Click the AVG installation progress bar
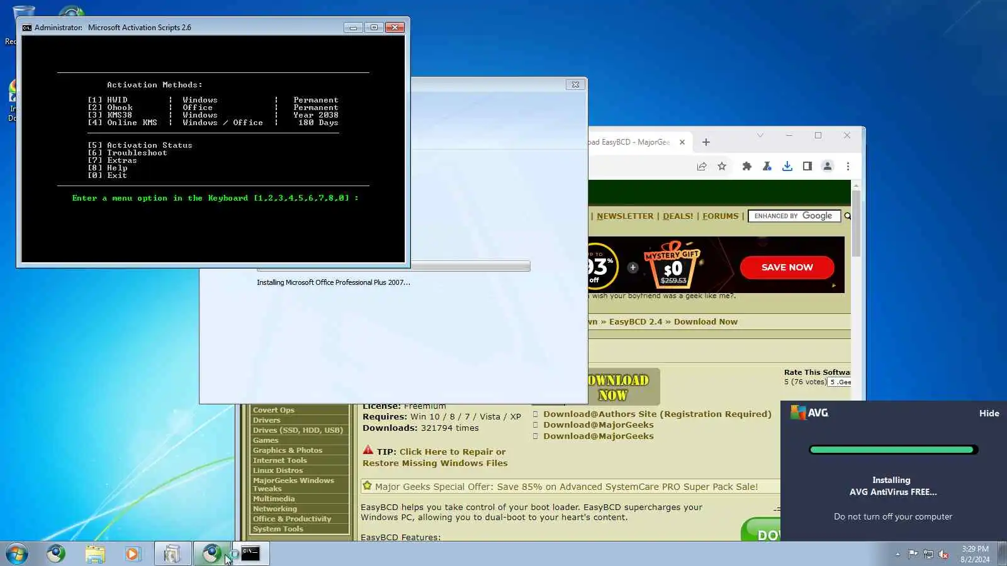 tap(893, 450)
